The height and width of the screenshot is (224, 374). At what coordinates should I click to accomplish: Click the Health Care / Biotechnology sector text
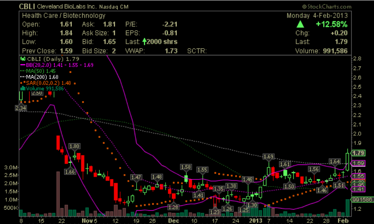[64, 16]
